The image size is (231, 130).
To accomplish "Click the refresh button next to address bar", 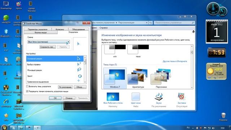I will (x=151, y=23).
